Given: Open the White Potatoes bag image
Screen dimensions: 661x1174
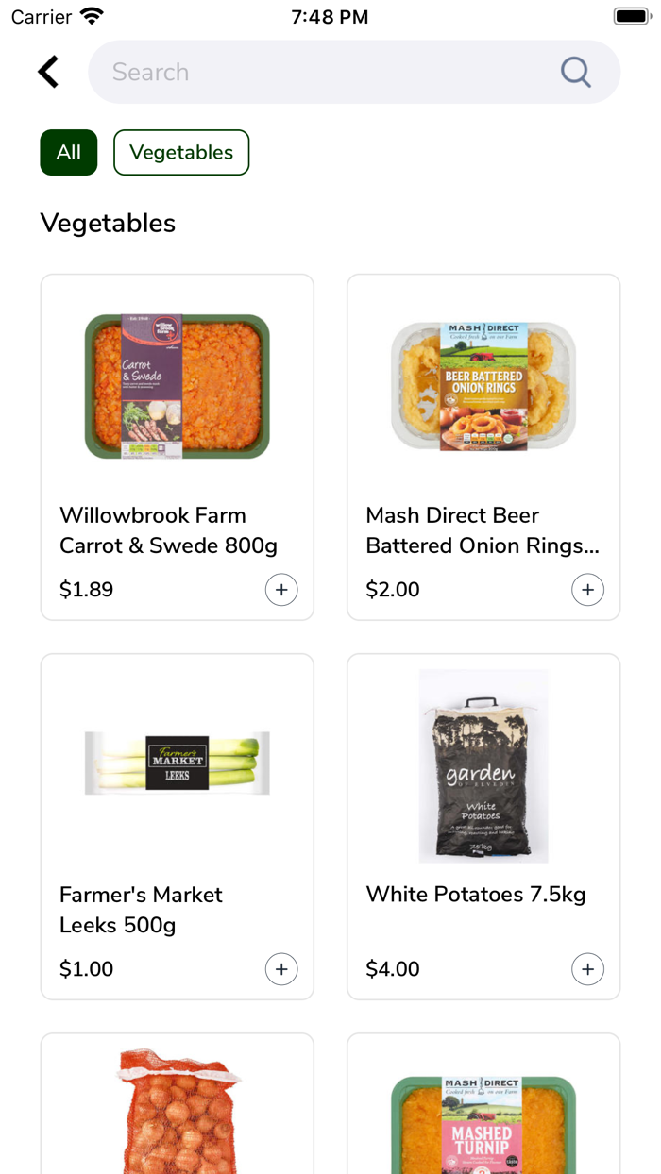Looking at the screenshot, I should pyautogui.click(x=483, y=765).
